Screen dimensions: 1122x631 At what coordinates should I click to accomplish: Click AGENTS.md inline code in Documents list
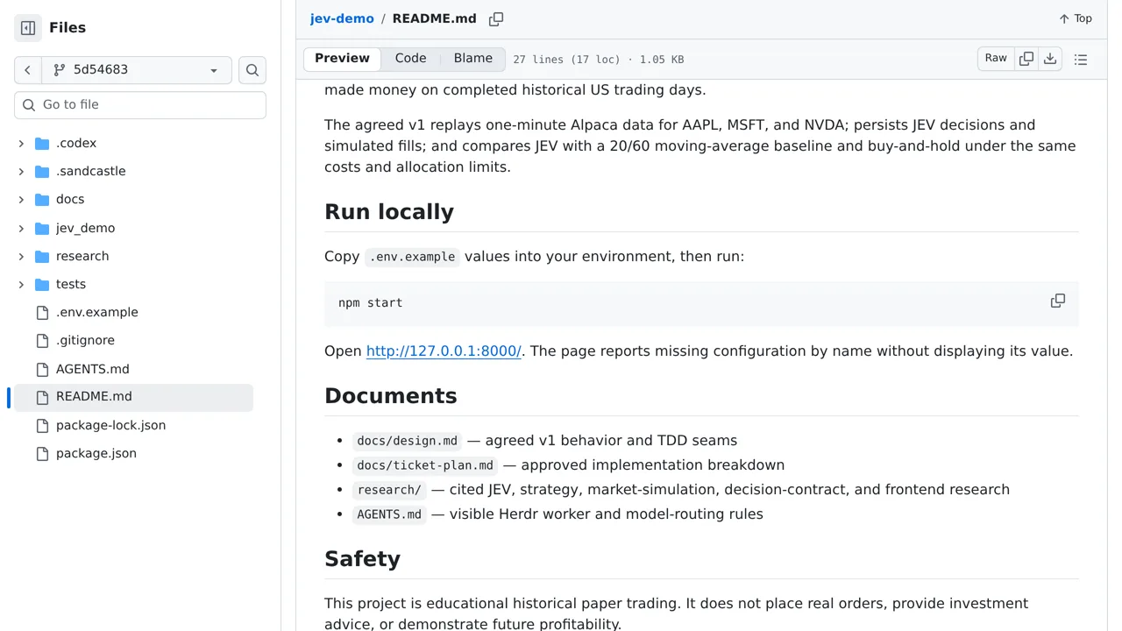[389, 514]
